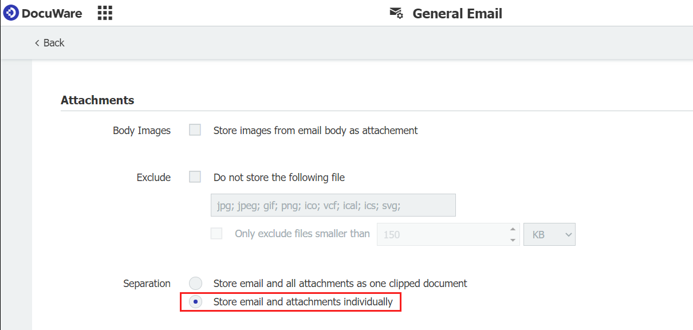Click the left-pointing Back chevron icon
Viewport: 693px width, 330px height.
click(36, 42)
